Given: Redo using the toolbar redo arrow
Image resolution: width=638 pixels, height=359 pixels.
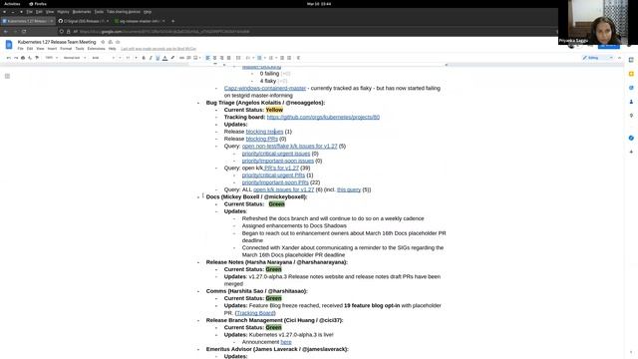Looking at the screenshot, I should [x=16, y=58].
